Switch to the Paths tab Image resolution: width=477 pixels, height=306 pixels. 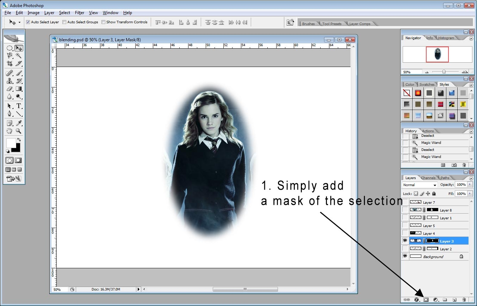pos(445,178)
